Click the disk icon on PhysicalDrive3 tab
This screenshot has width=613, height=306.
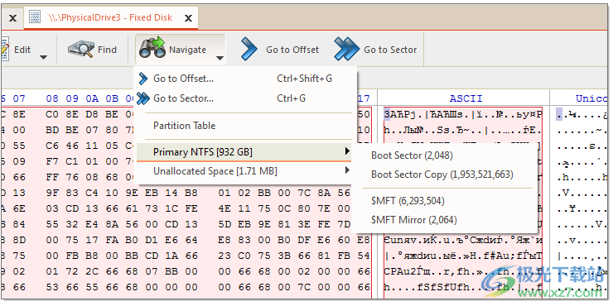[x=35, y=17]
